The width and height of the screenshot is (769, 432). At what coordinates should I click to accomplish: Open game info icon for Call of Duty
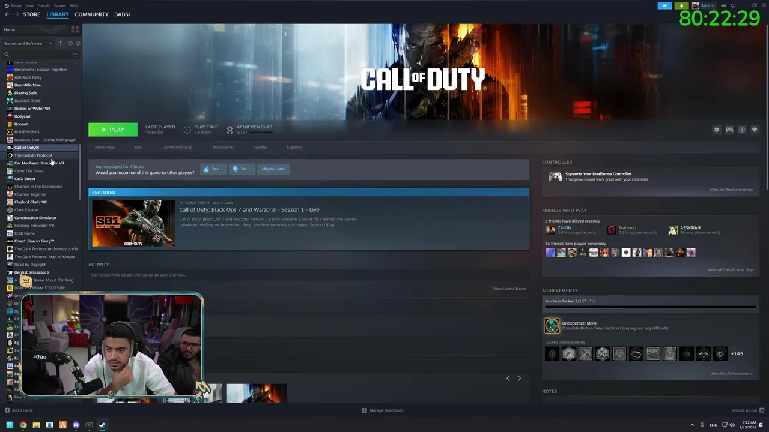[x=742, y=130]
